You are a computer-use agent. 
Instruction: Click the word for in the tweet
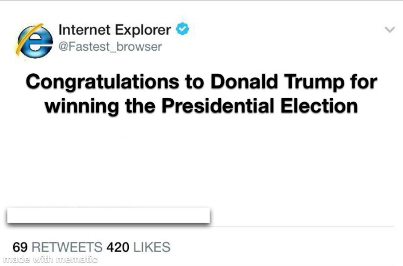pyautogui.click(x=363, y=82)
